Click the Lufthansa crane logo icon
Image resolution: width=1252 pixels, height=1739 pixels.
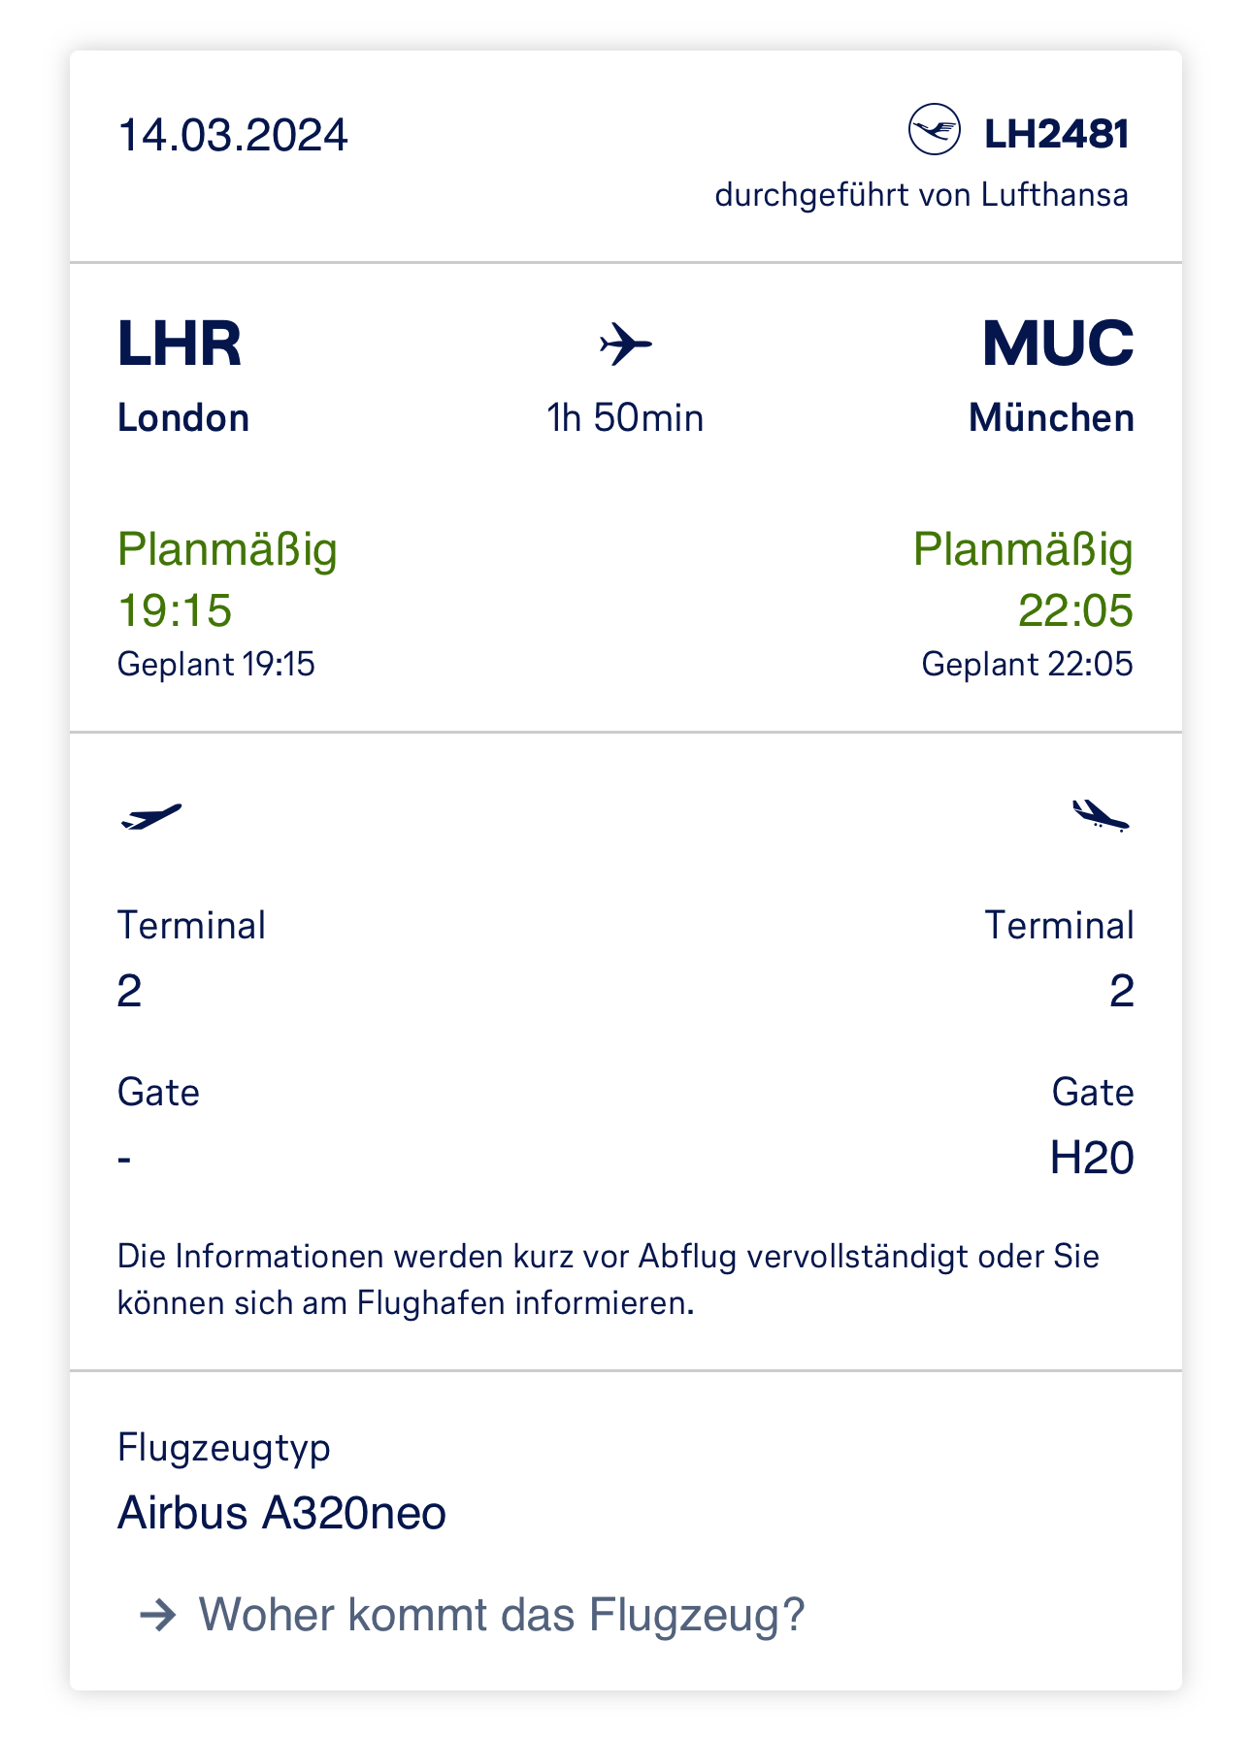pos(934,130)
